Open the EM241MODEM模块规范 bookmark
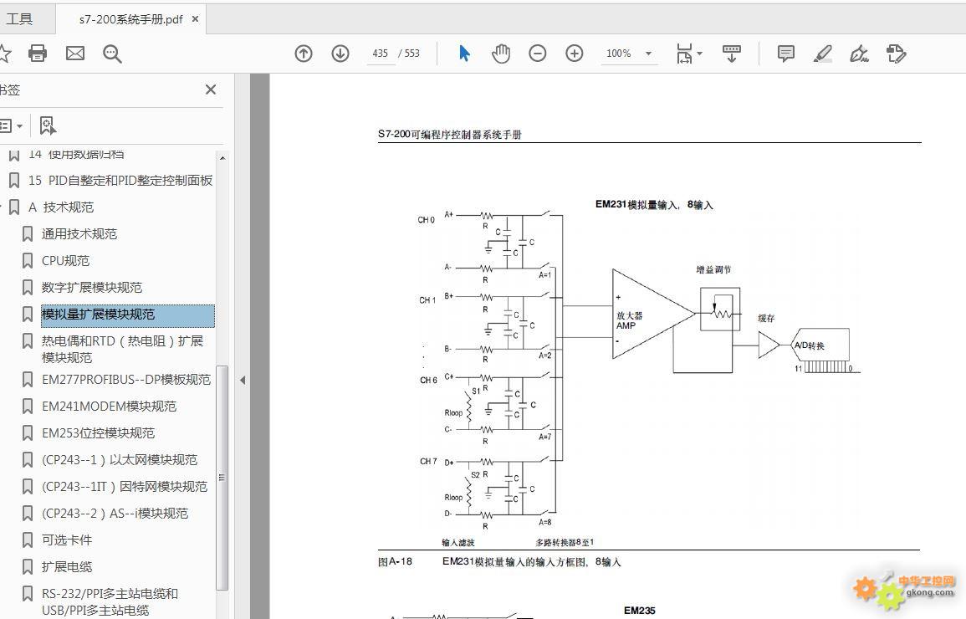 [109, 407]
